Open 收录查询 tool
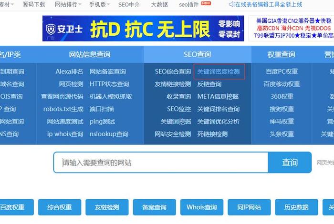The height and width of the screenshot is (224, 334). (x=179, y=97)
